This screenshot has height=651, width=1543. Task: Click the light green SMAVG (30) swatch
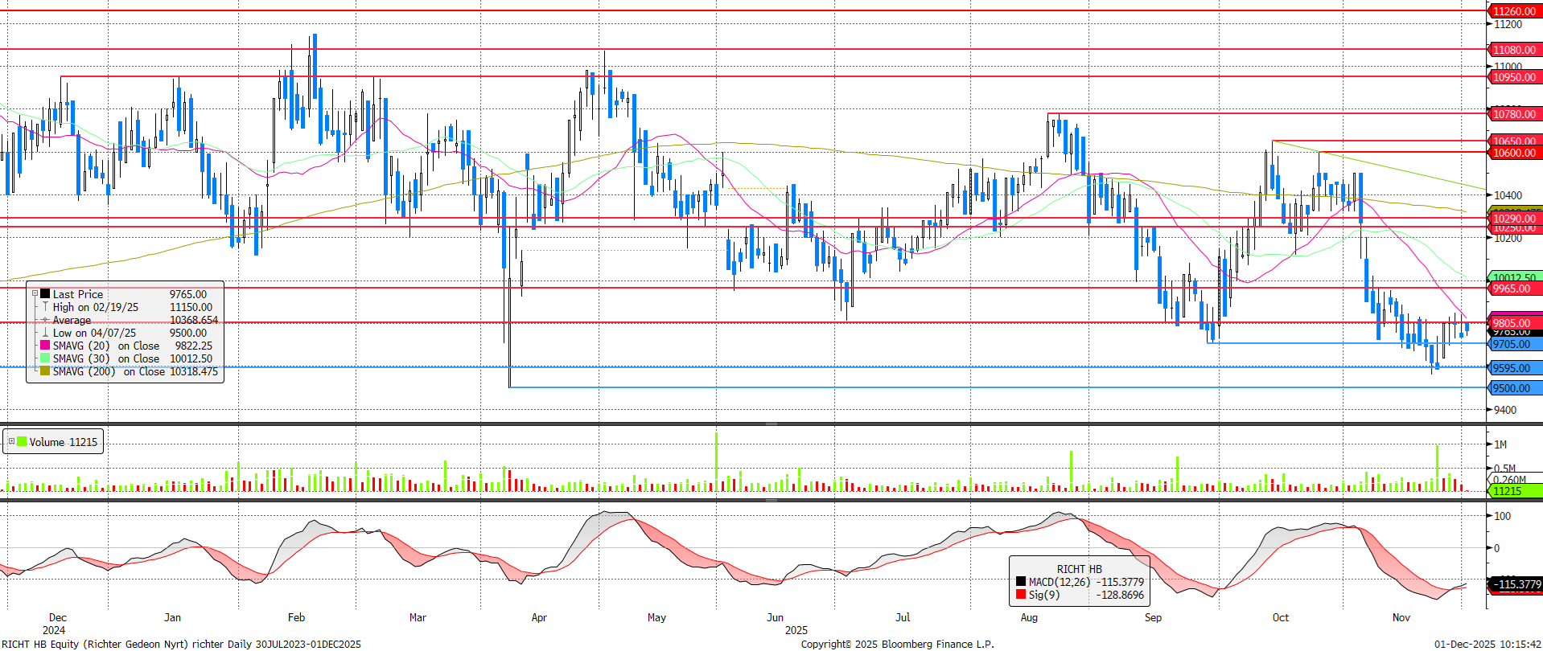tap(45, 358)
